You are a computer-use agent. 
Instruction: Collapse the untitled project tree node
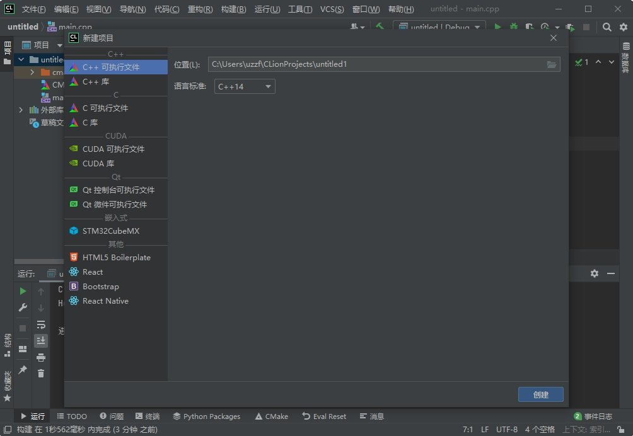click(21, 60)
